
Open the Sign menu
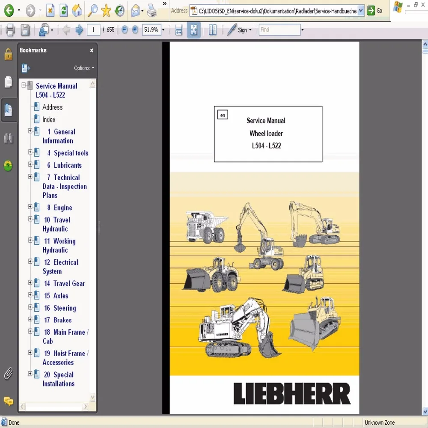coord(244,30)
